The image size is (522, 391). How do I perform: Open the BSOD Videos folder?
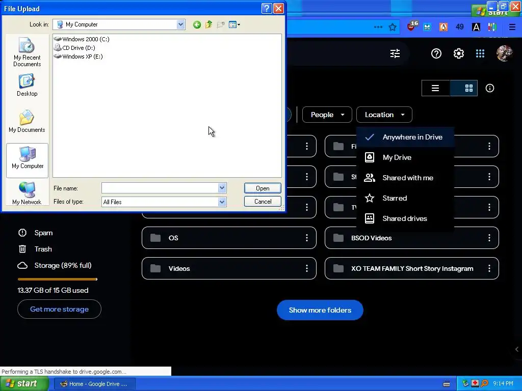[412, 238]
